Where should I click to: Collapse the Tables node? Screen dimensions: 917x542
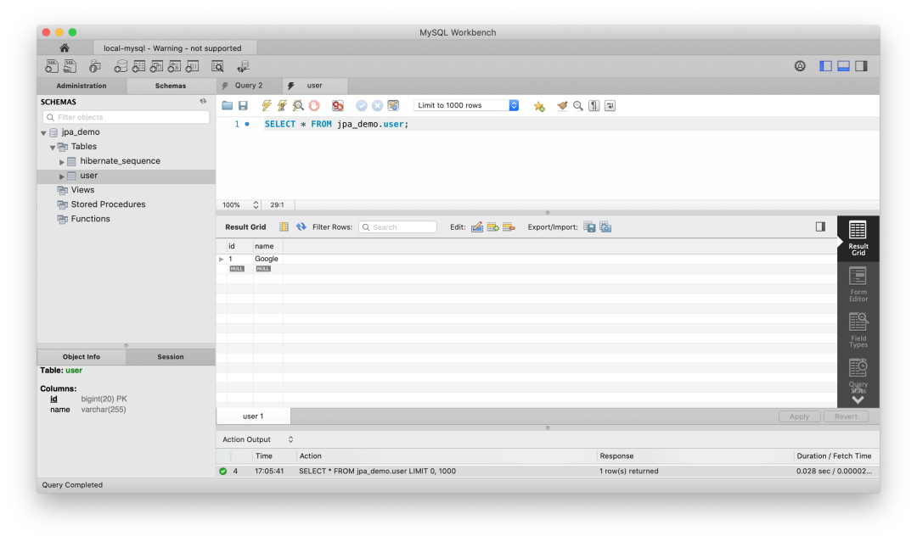tap(53, 148)
